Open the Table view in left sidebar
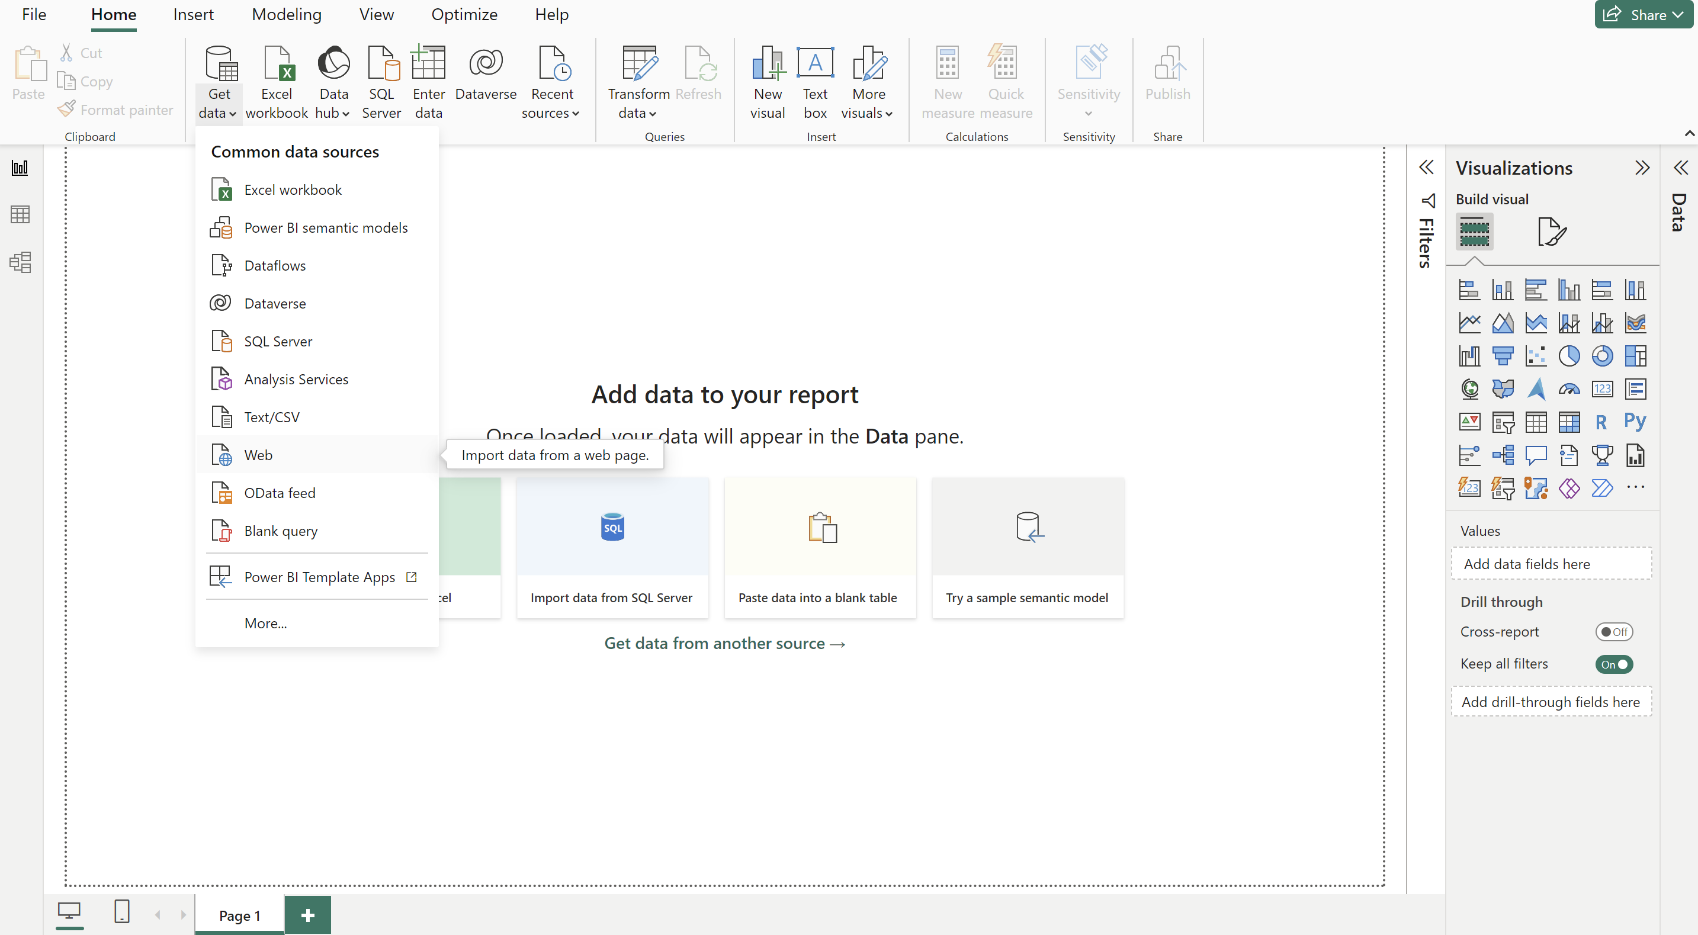 [20, 214]
